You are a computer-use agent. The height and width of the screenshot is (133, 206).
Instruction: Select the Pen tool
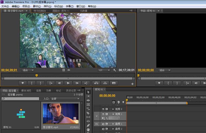(88, 125)
